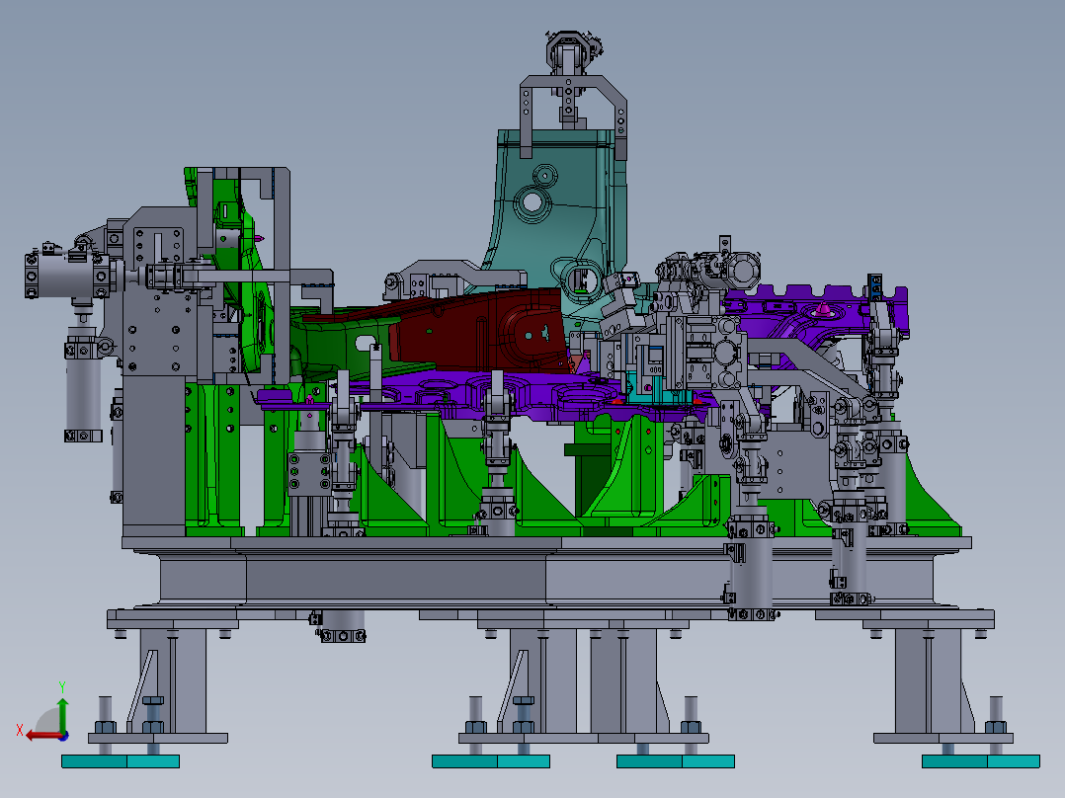Pick the leftmost teal leveling foot pad
Image resolution: width=1065 pixels, height=798 pixels.
point(121,761)
